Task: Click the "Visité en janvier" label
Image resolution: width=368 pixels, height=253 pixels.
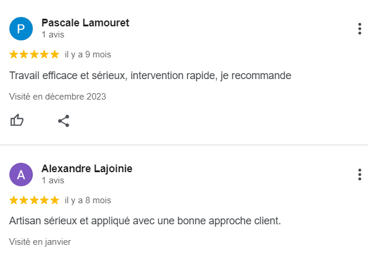Action: [x=40, y=242]
